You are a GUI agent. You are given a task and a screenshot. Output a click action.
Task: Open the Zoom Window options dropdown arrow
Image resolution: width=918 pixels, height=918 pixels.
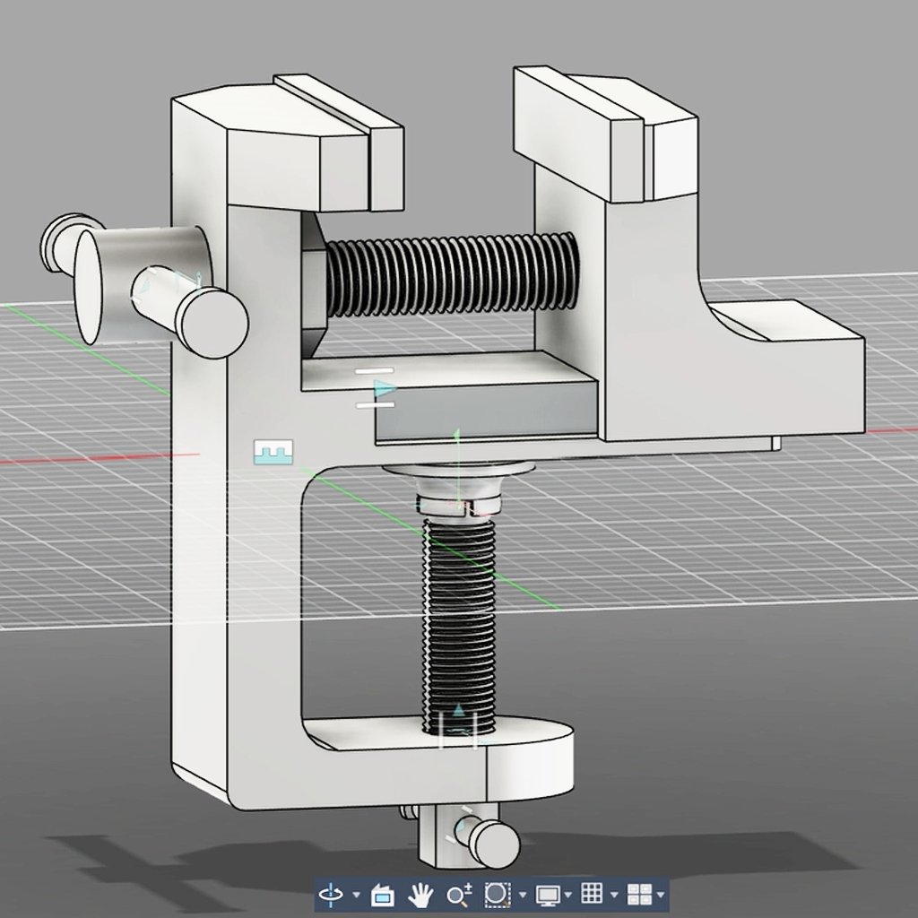(x=523, y=895)
